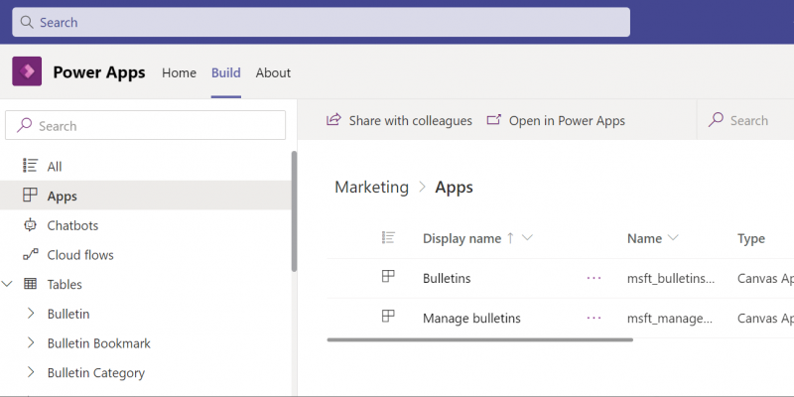
Task: Click the Share with colleagues icon
Action: [334, 120]
